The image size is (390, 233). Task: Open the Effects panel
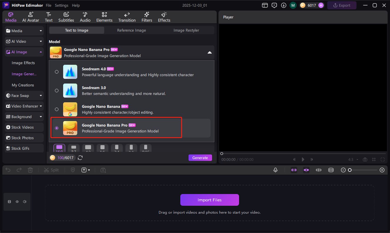pos(164,17)
